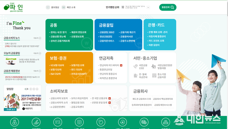Screen dimensions: 228x129
Task: Open 금융주소한번에 link
Action: [127, 41]
